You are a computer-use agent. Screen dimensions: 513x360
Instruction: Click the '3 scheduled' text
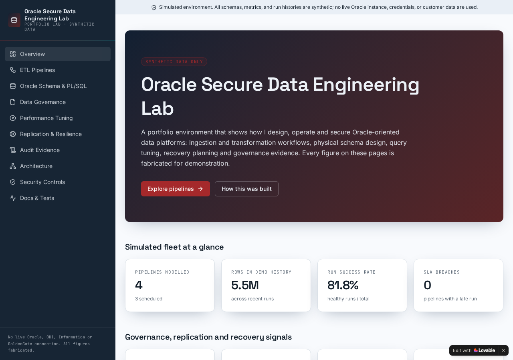[x=149, y=299]
